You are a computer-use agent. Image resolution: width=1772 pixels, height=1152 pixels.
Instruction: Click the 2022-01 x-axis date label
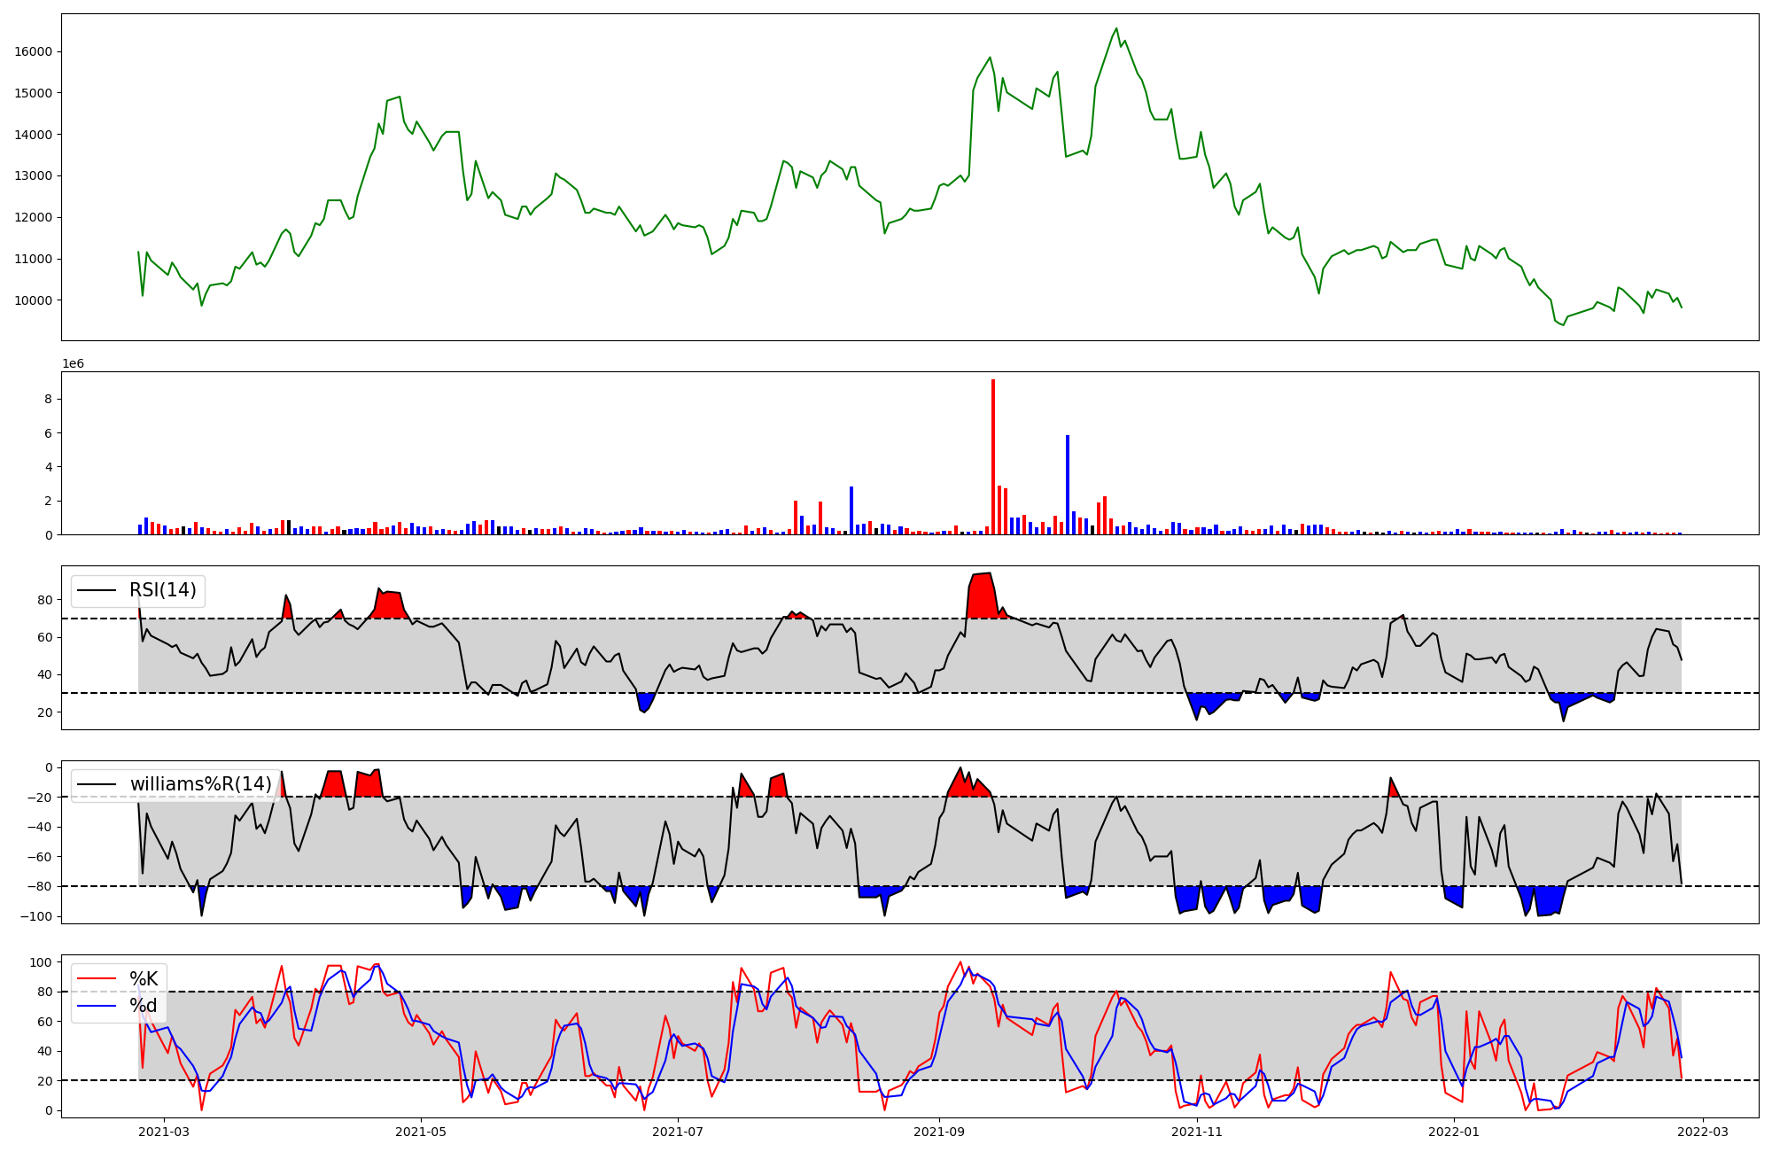pyautogui.click(x=1453, y=1132)
